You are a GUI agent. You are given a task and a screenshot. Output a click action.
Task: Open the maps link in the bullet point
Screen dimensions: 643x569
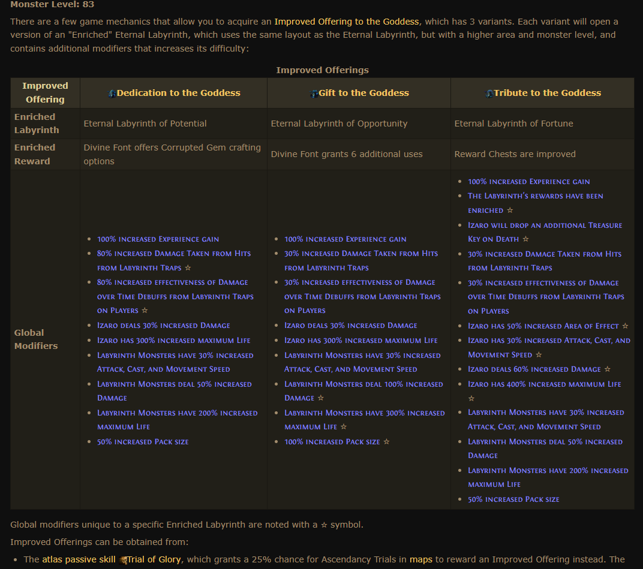click(x=420, y=559)
